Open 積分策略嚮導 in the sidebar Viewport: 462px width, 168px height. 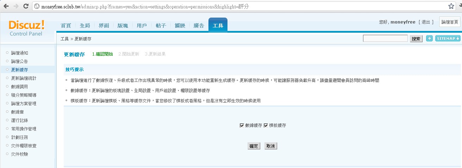point(24,95)
